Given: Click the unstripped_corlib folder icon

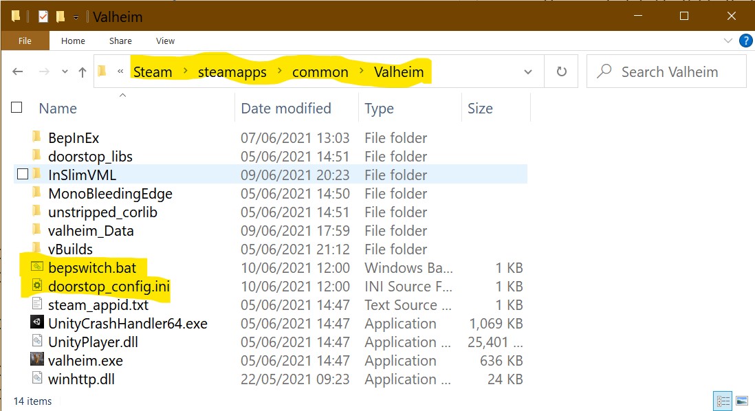Looking at the screenshot, I should [36, 211].
